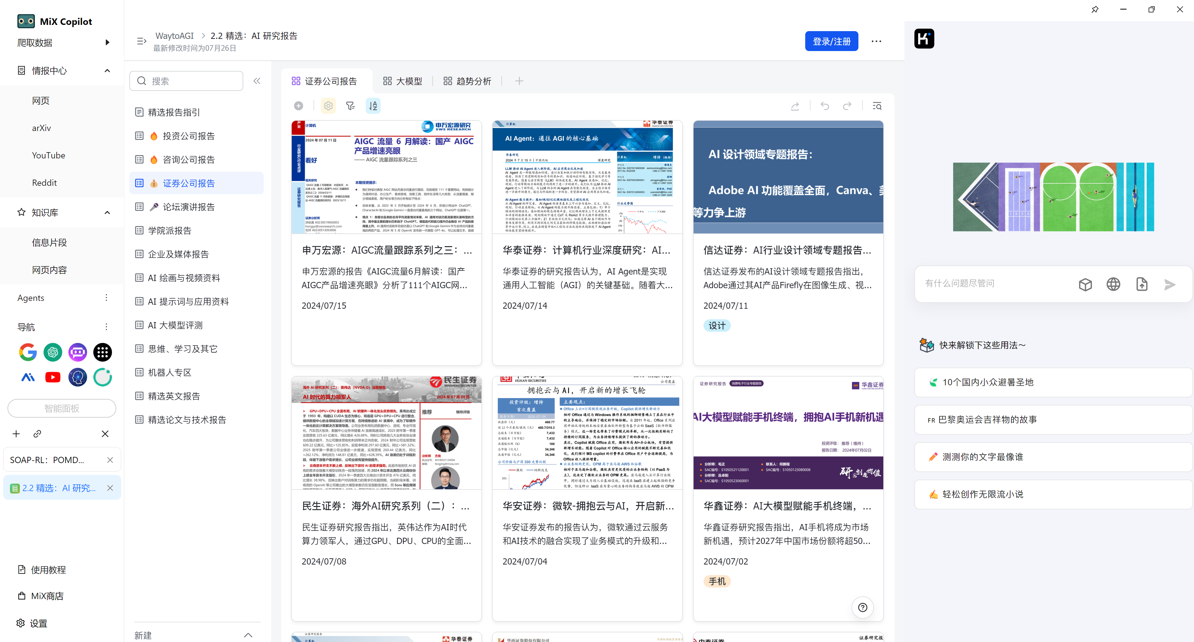
Task: Toggle the outline menu icon beside WaytoAGI
Action: click(142, 41)
